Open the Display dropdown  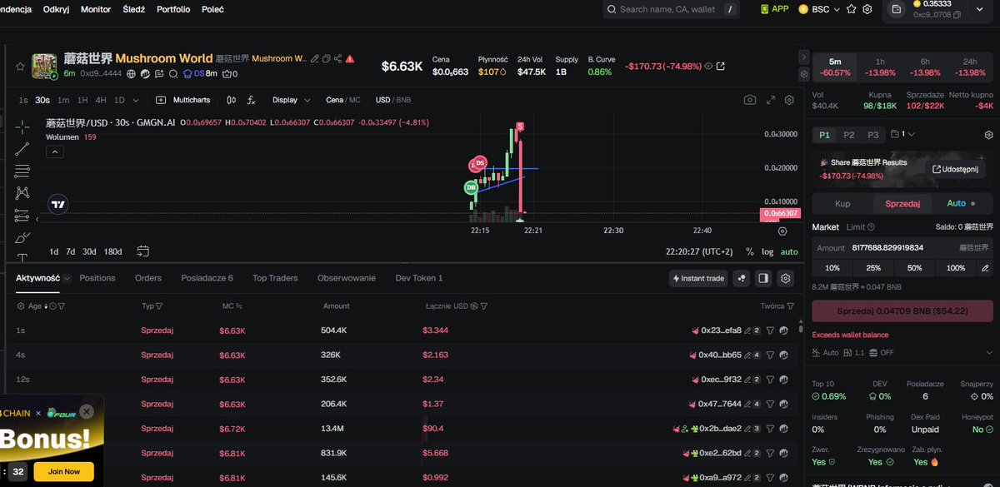[292, 100]
